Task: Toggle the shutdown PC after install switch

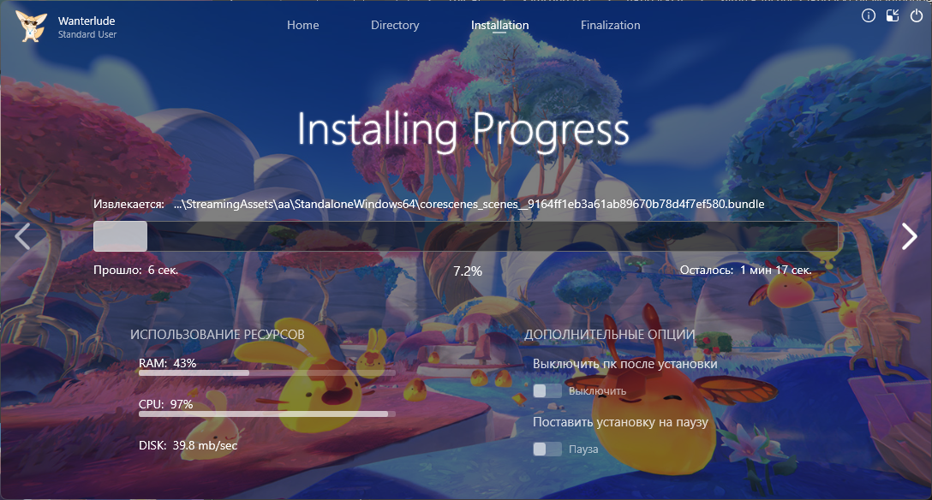Action: (x=547, y=391)
